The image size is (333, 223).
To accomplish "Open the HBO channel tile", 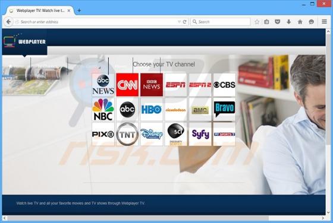I will (152, 109).
